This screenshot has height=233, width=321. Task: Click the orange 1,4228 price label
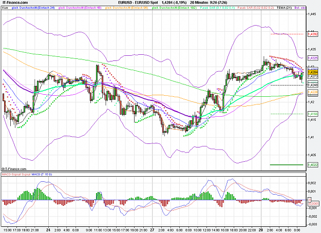pyautogui.click(x=313, y=92)
